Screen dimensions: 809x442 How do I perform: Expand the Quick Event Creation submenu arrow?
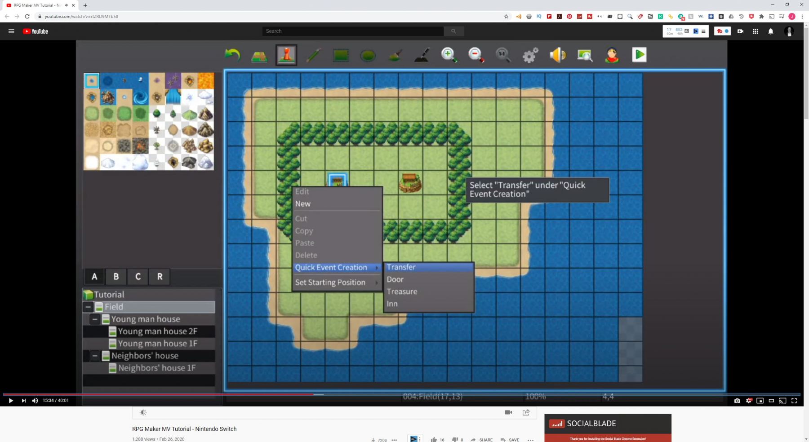377,268
